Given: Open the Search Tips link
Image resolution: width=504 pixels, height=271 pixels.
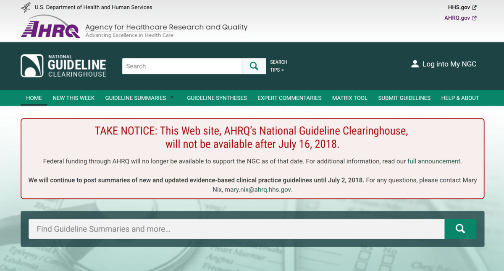Looking at the screenshot, I should coord(278,66).
